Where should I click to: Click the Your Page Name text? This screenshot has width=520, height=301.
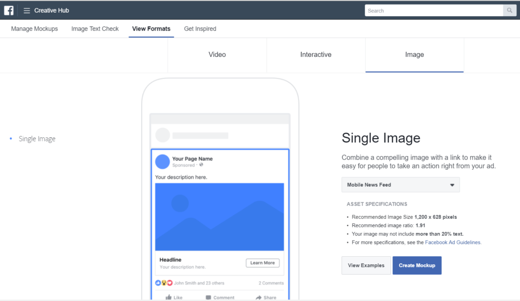pyautogui.click(x=192, y=159)
